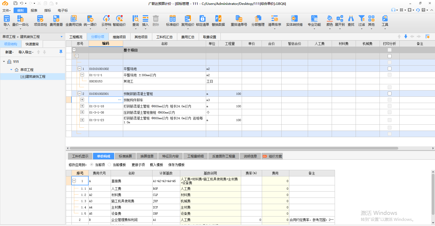Click the 过滤 filter funnel icon
This screenshot has width=435, height=226.
click(362, 18)
